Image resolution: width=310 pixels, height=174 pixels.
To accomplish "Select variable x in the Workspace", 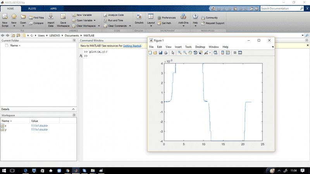I will coord(5,126).
